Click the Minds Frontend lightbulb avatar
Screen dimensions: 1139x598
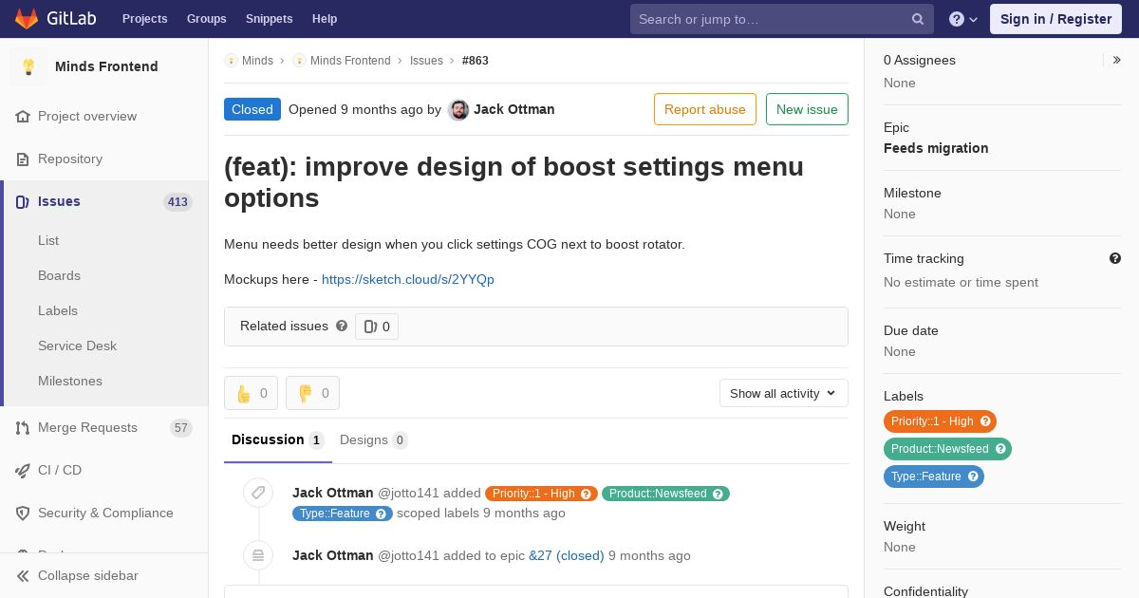28,66
